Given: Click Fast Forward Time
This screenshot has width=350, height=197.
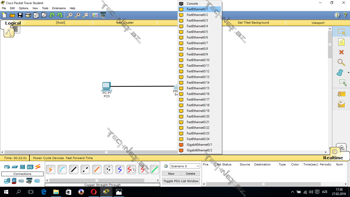Looking at the screenshot, I should pos(79,158).
